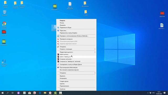Select Add to "desktop.rar" entry
Viewport: 168px width, 95px height.
click(76, 57)
